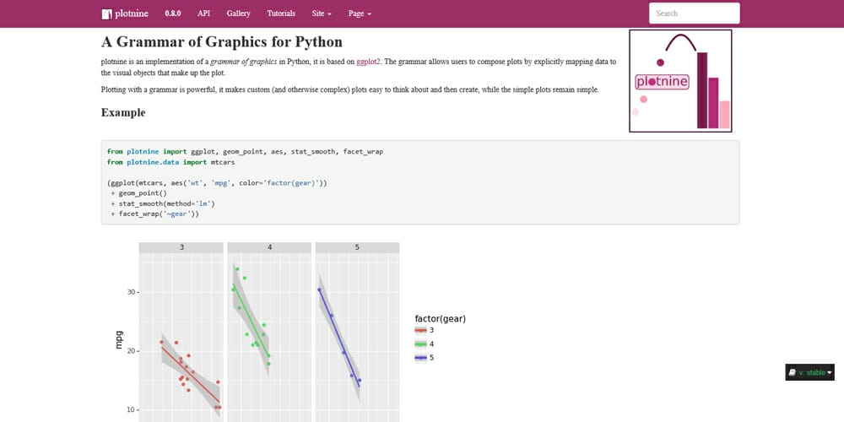Click the 'factor(gear)' legend title

click(441, 319)
